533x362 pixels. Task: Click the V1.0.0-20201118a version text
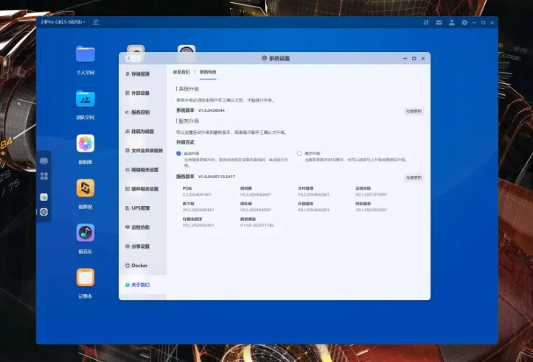click(257, 225)
